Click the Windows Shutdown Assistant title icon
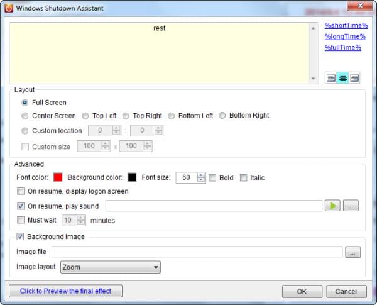The height and width of the screenshot is (305, 377). tap(9, 8)
